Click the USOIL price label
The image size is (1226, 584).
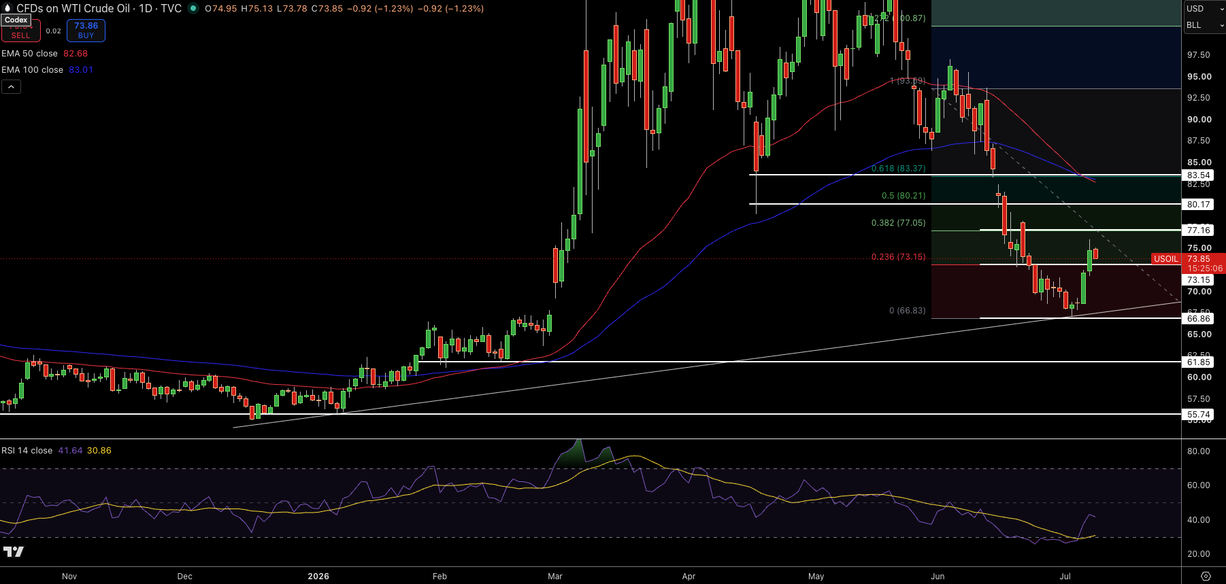tap(1165, 259)
